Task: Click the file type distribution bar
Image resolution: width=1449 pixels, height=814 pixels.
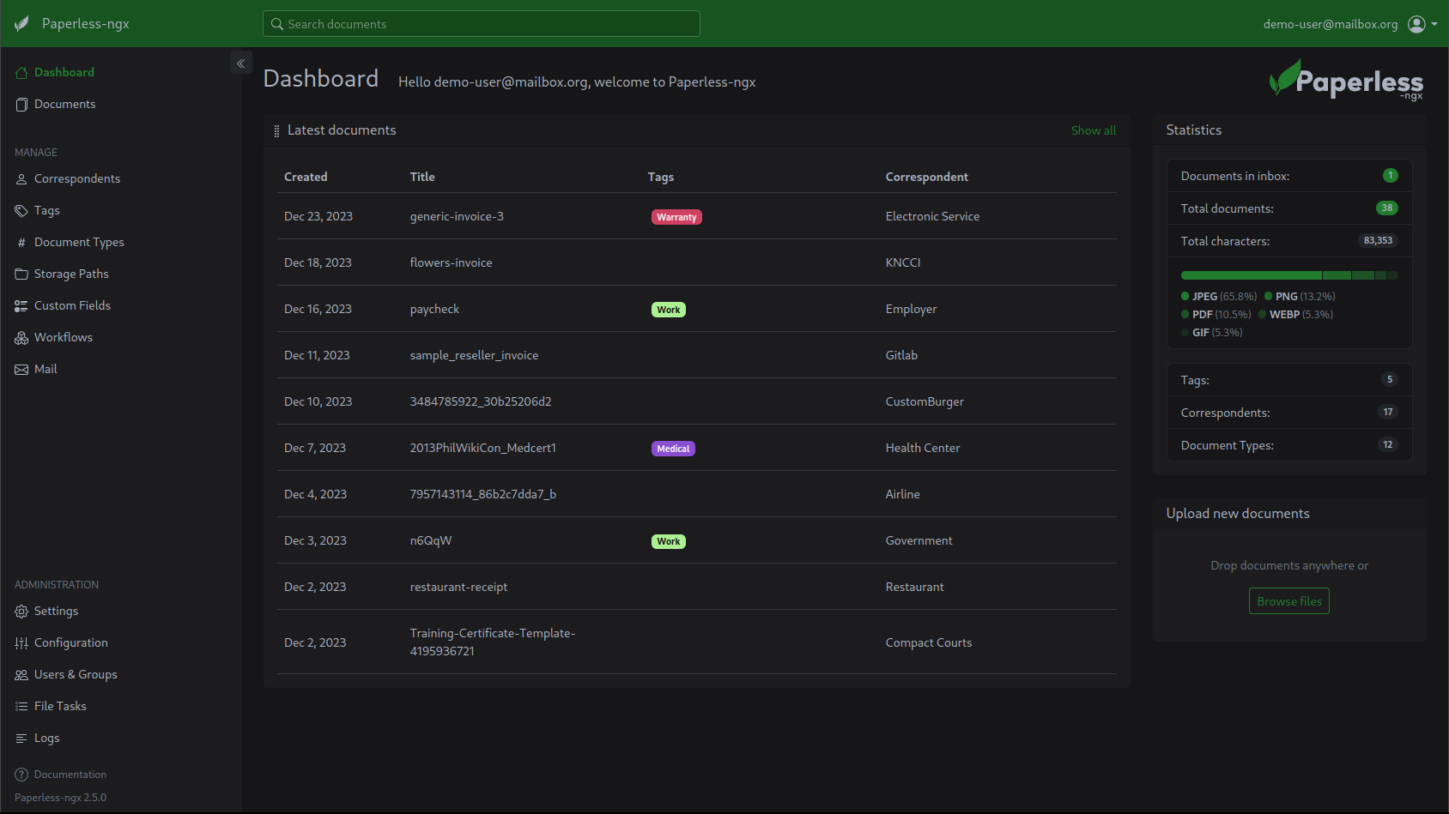Action: point(1288,275)
